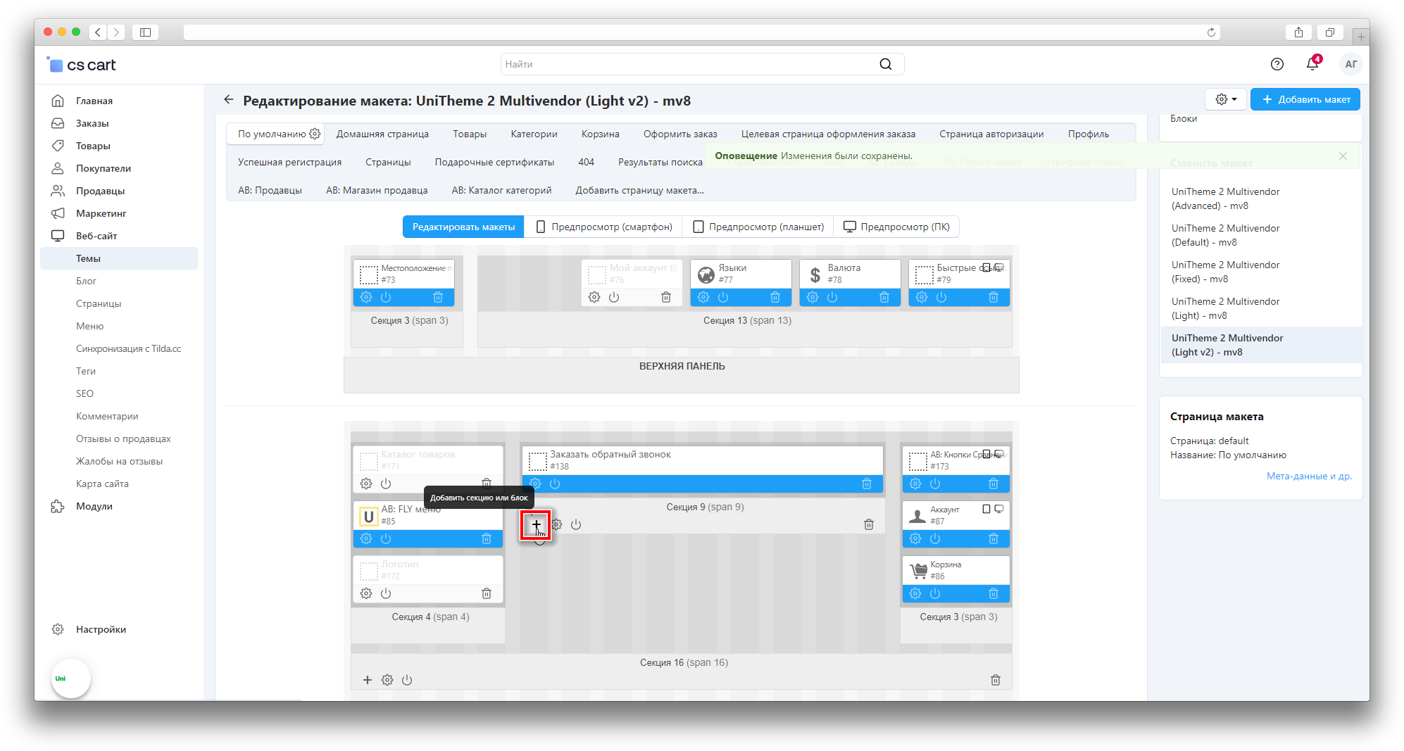Open settings gear of Языки block
1404x751 pixels.
pyautogui.click(x=703, y=297)
